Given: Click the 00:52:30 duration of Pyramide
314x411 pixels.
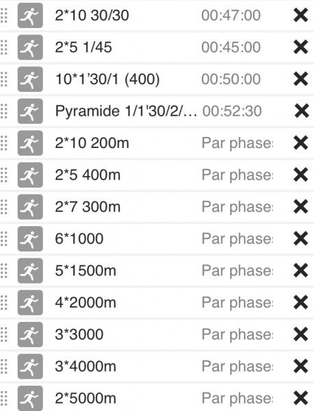Looking at the screenshot, I should tap(232, 111).
